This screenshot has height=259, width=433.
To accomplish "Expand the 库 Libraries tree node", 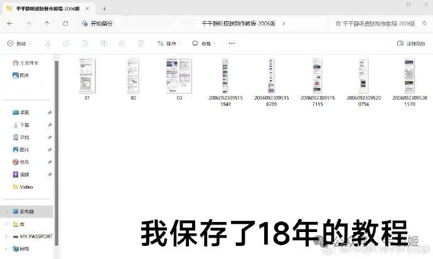I will (x=6, y=225).
